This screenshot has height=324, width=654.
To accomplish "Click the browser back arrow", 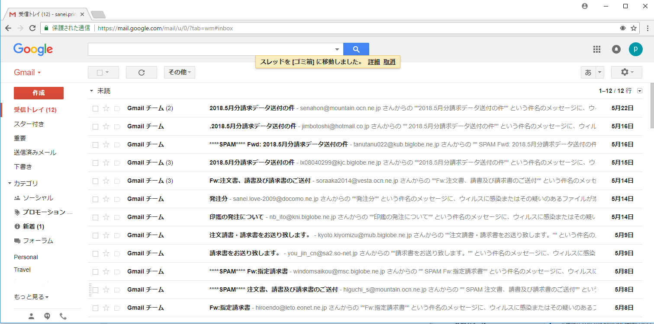I will coord(8,28).
